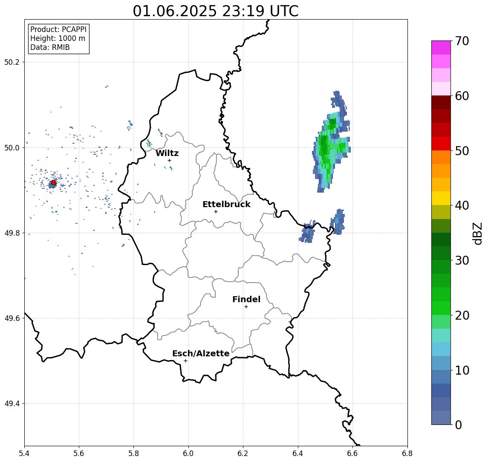Click the Product: PCAPPI text
The image size is (488, 462).
pyautogui.click(x=58, y=29)
